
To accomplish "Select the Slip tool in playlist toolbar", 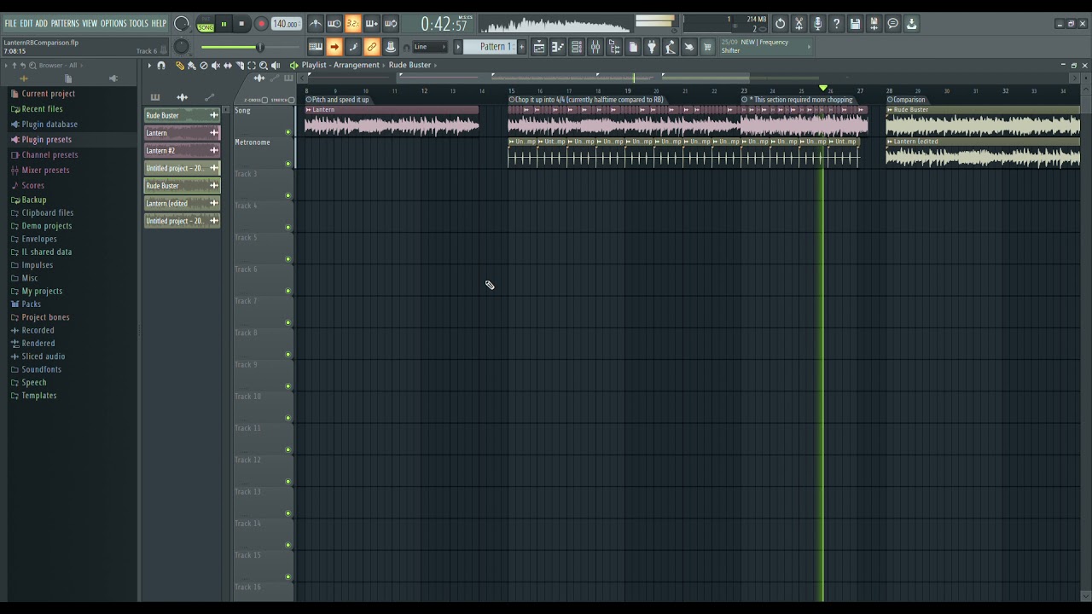I will point(228,66).
